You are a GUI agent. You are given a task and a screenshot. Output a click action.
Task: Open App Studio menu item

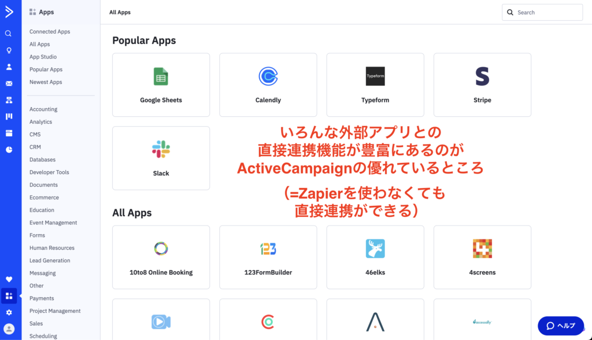[x=43, y=57]
